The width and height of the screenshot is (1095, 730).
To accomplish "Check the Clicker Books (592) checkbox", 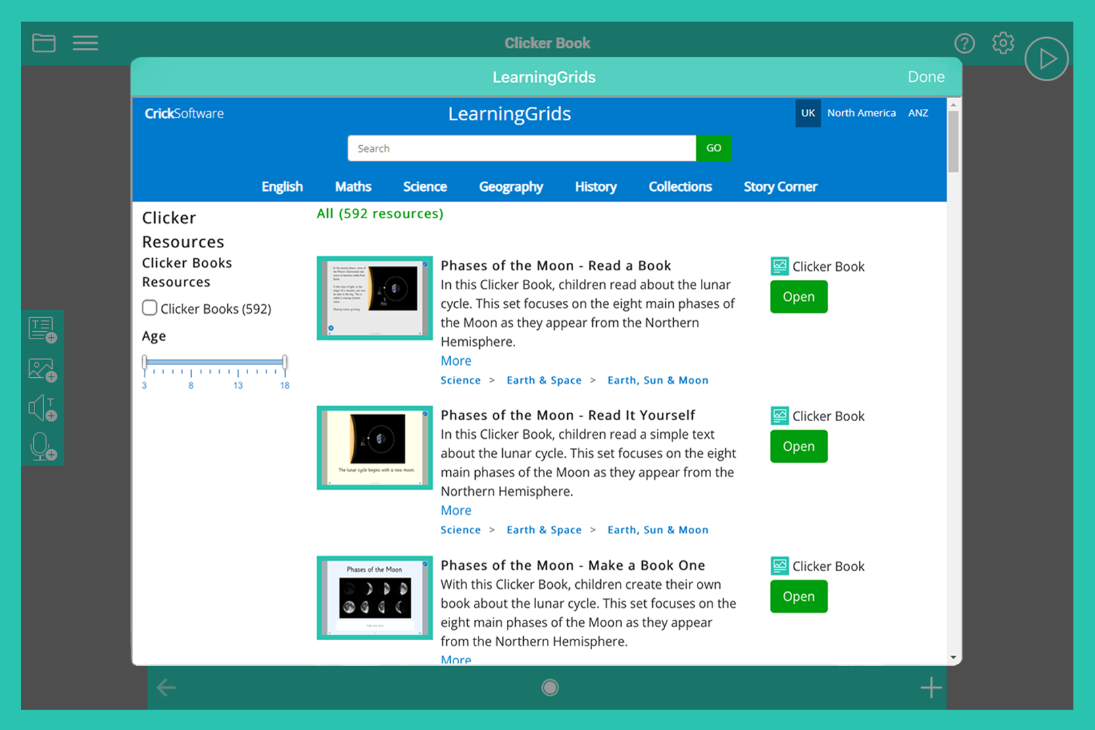I will [x=150, y=308].
